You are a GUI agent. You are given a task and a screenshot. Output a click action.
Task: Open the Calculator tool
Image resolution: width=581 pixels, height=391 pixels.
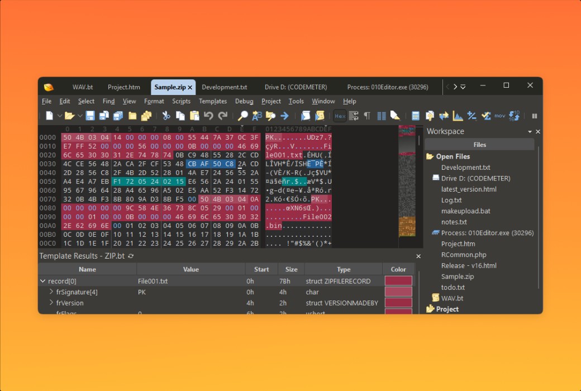(416, 116)
